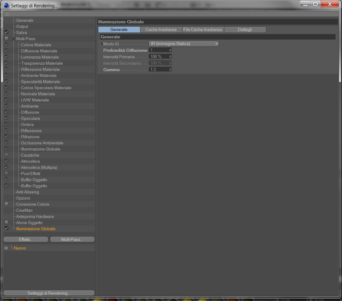Open the Dettagli tab
This screenshot has height=301, width=342.
click(x=245, y=29)
